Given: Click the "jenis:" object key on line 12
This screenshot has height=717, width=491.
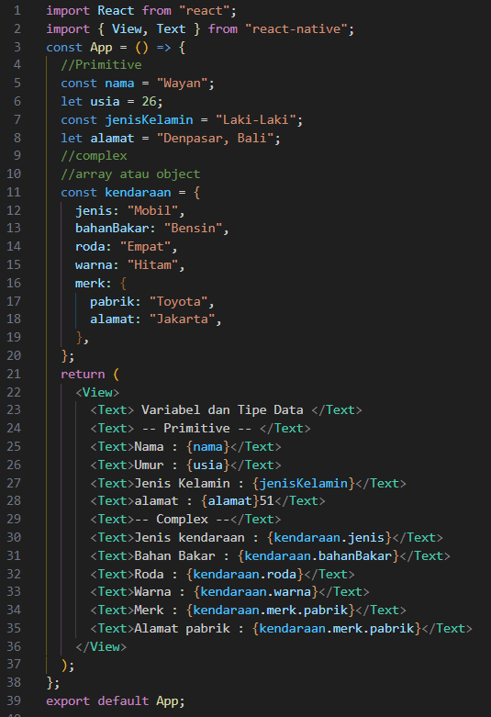Looking at the screenshot, I should point(97,211).
